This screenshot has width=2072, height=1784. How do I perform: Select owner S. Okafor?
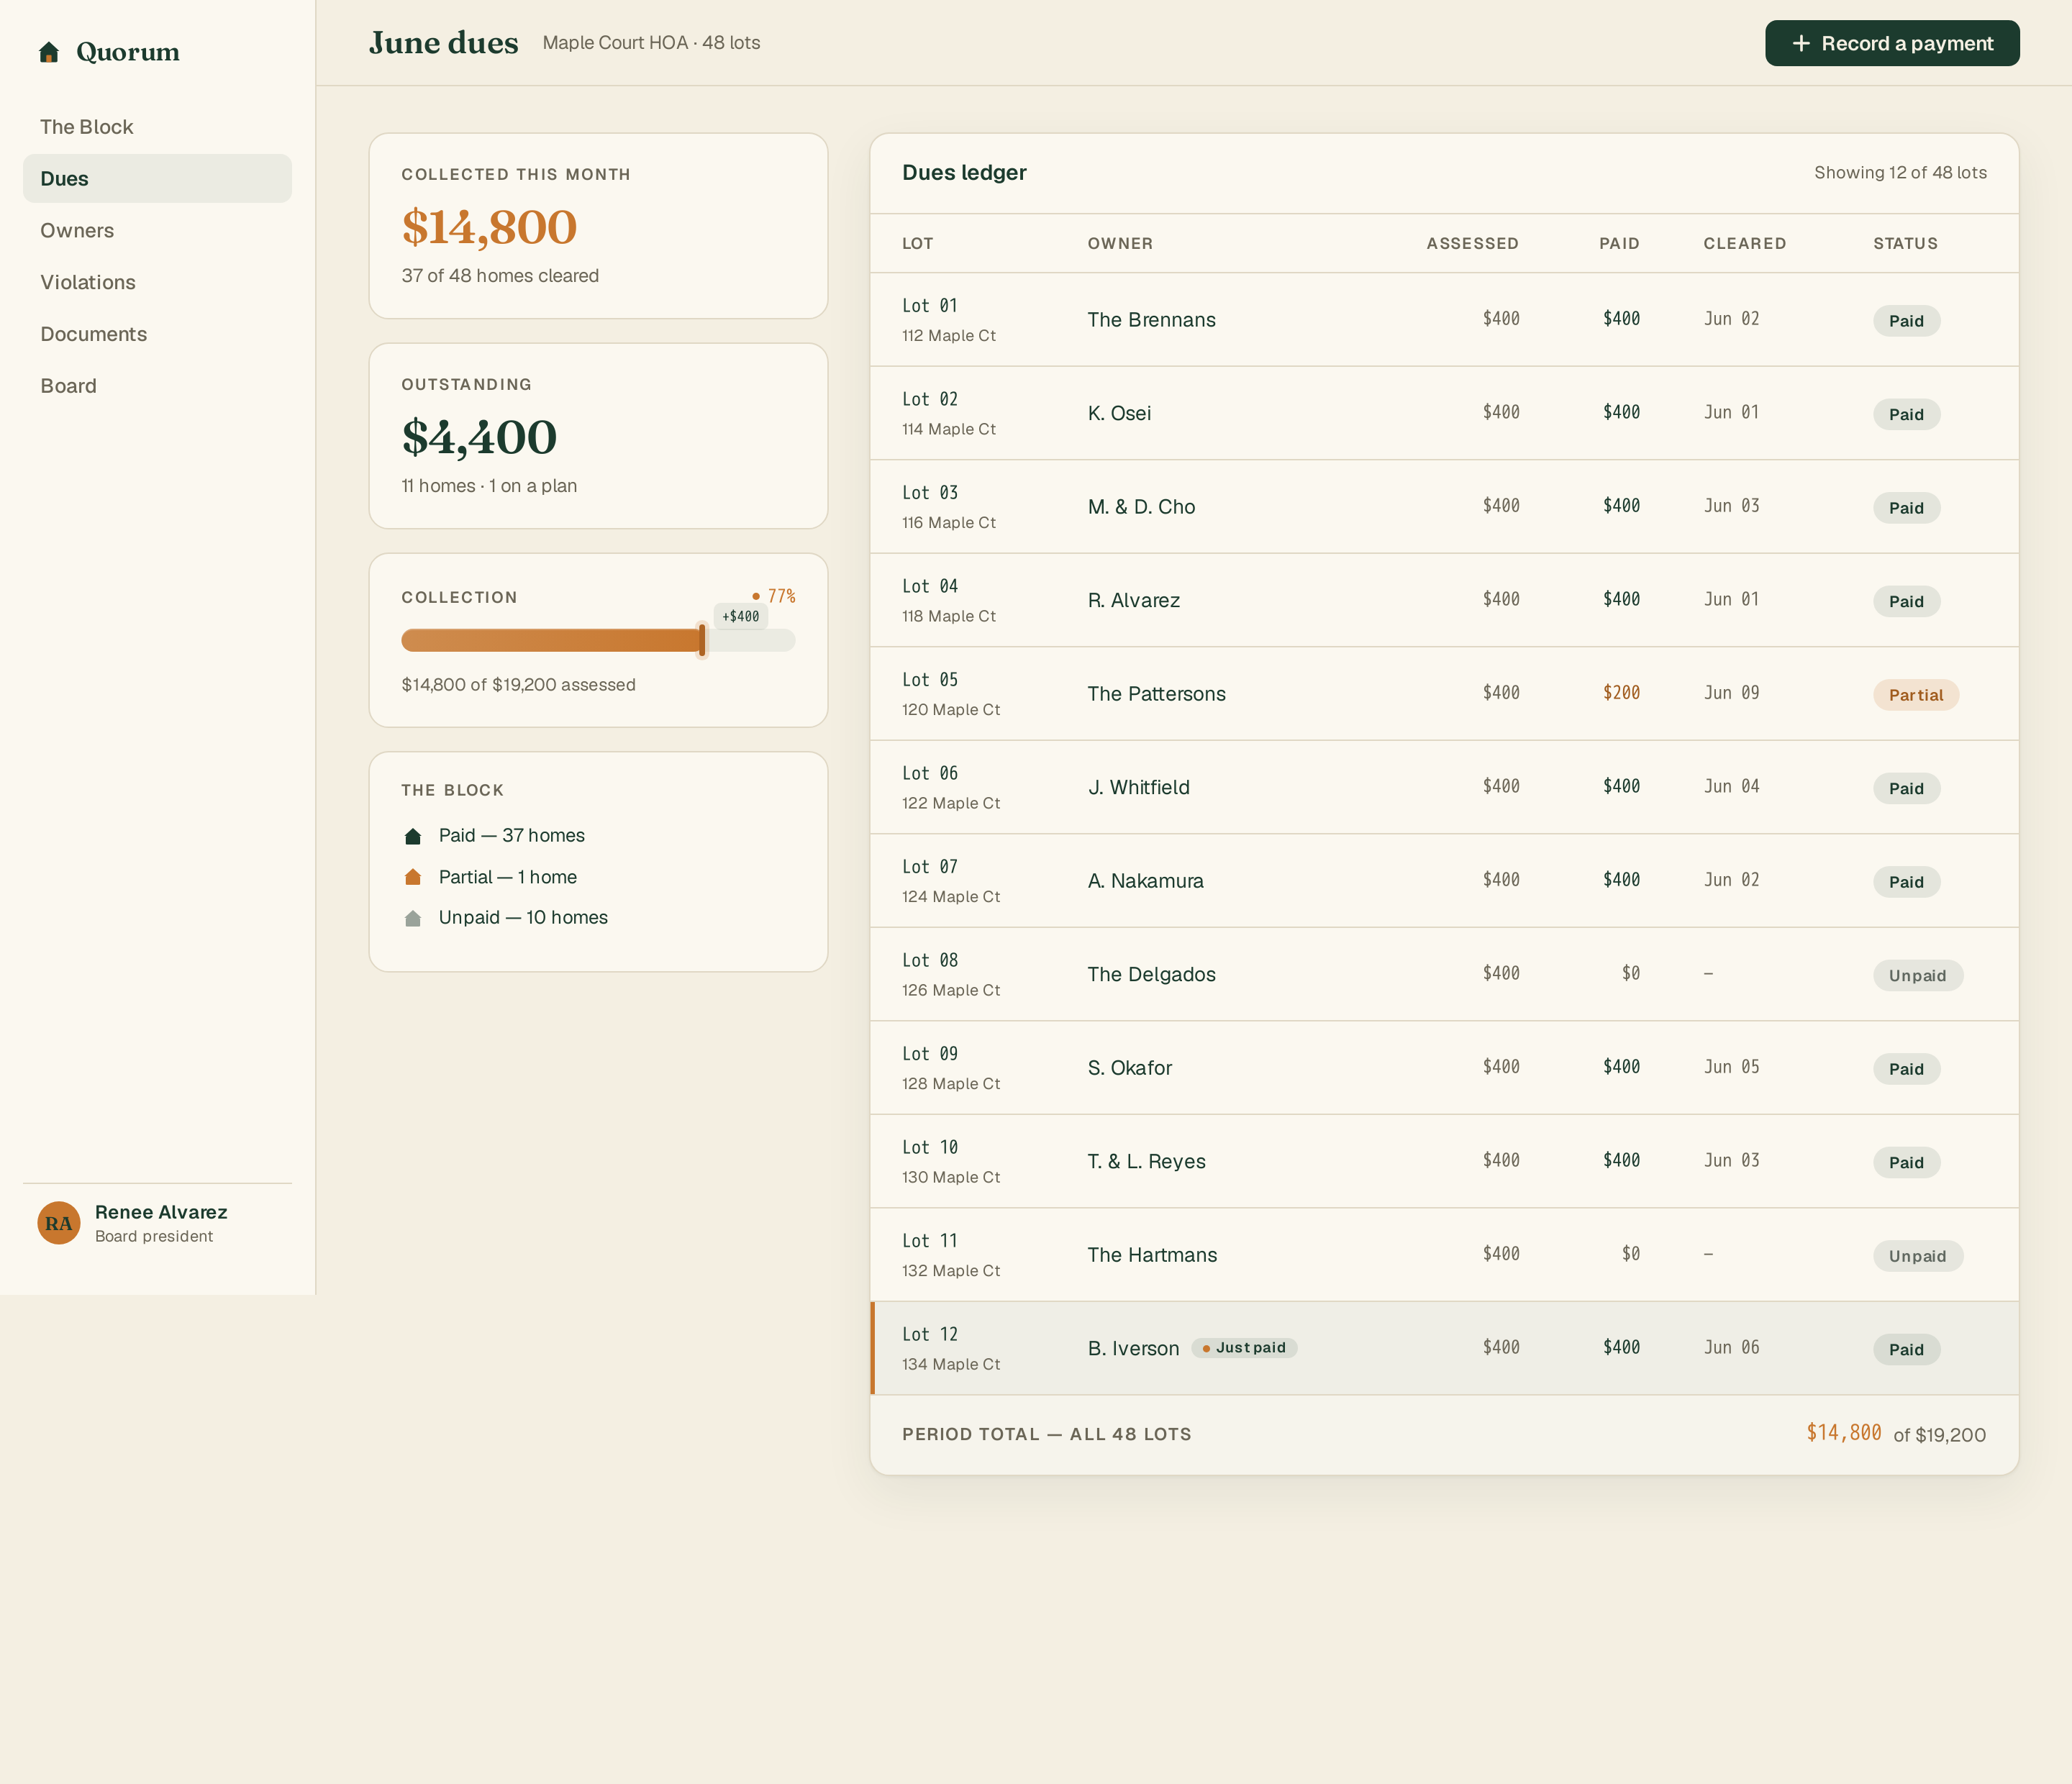(1129, 1068)
